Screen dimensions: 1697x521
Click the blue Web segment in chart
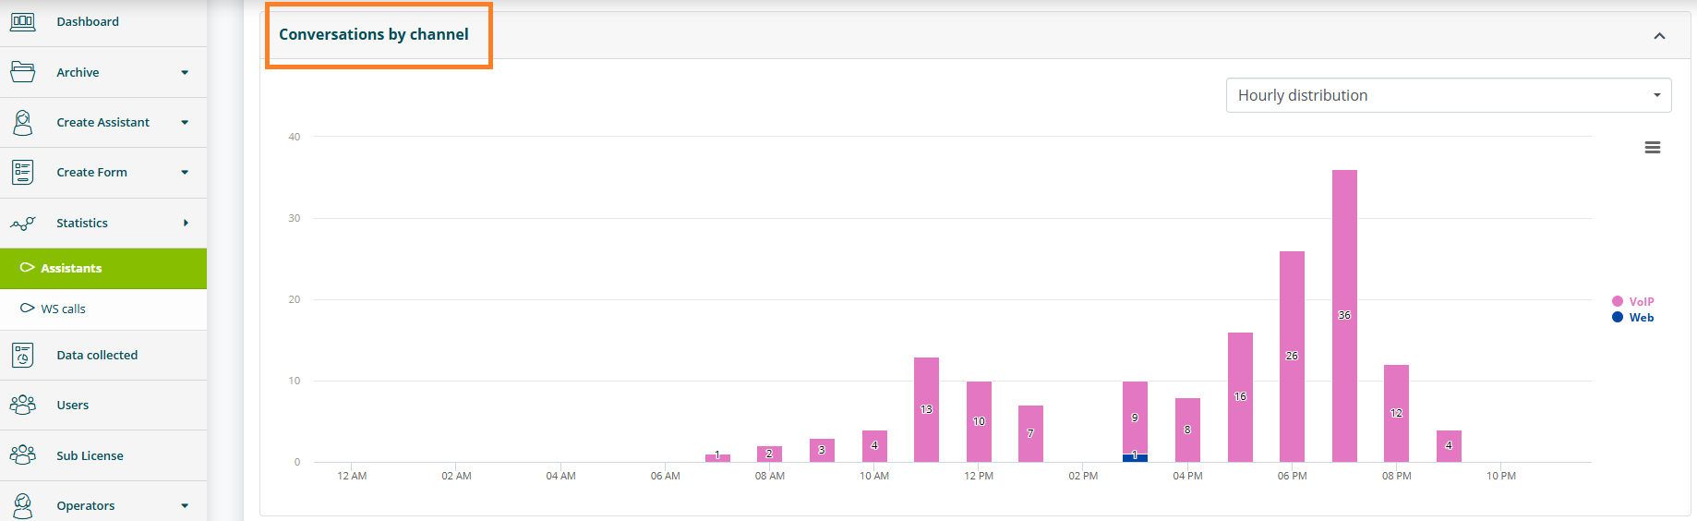point(1135,458)
